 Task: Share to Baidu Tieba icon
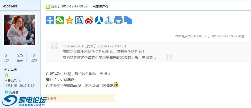point(79,20)
